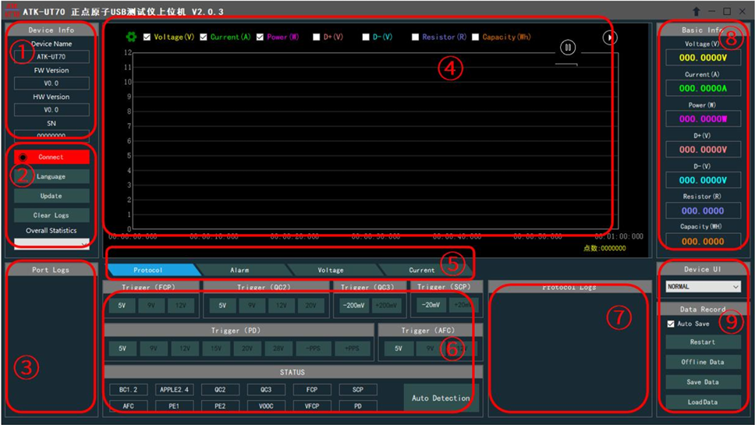
Task: Click the ATK logo icon in the title bar
Action: pos(12,10)
